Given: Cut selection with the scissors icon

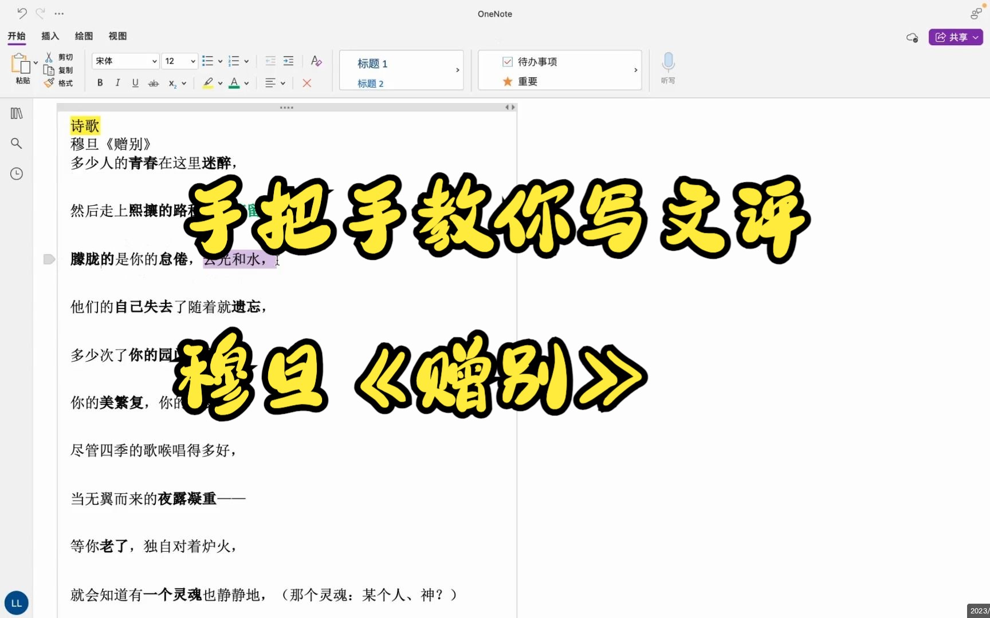Looking at the screenshot, I should click(49, 57).
